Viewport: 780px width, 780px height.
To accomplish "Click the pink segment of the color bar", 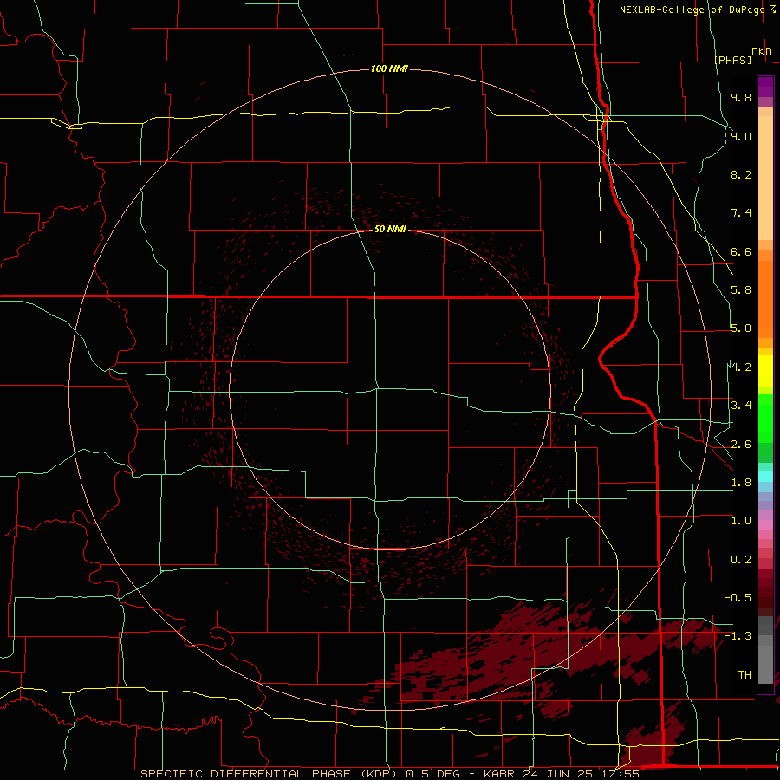I will tap(765, 525).
